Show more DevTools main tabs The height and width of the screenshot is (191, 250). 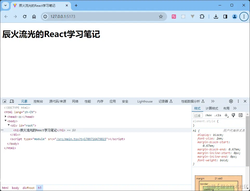pyautogui.click(x=213, y=101)
